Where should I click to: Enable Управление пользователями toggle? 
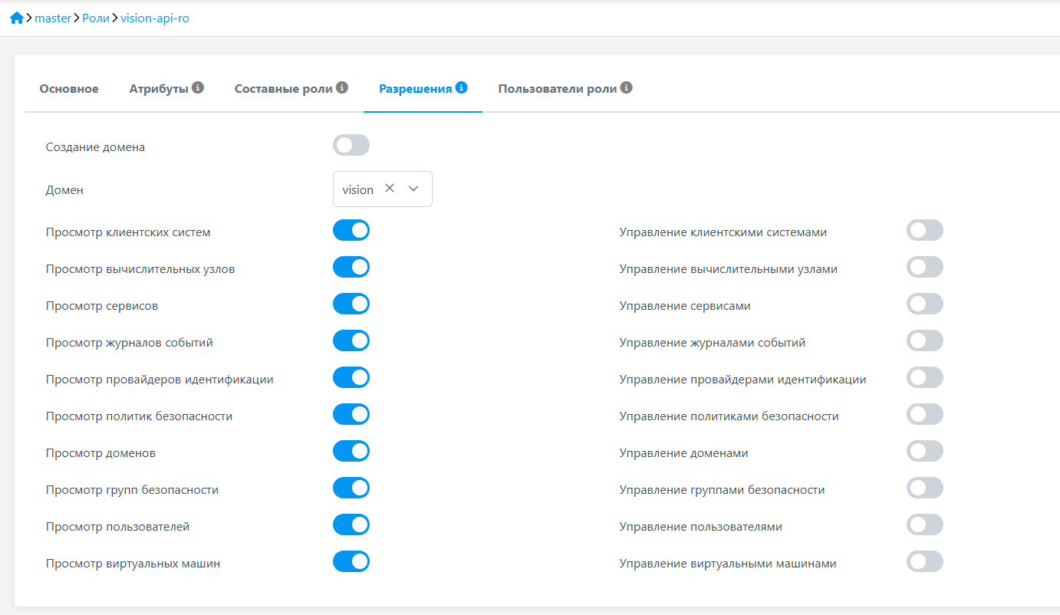(x=924, y=525)
